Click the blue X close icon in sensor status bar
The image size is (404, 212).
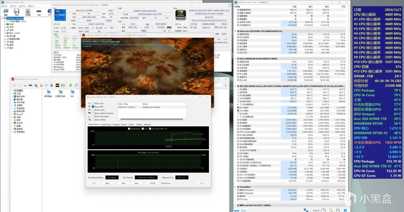coord(345,210)
